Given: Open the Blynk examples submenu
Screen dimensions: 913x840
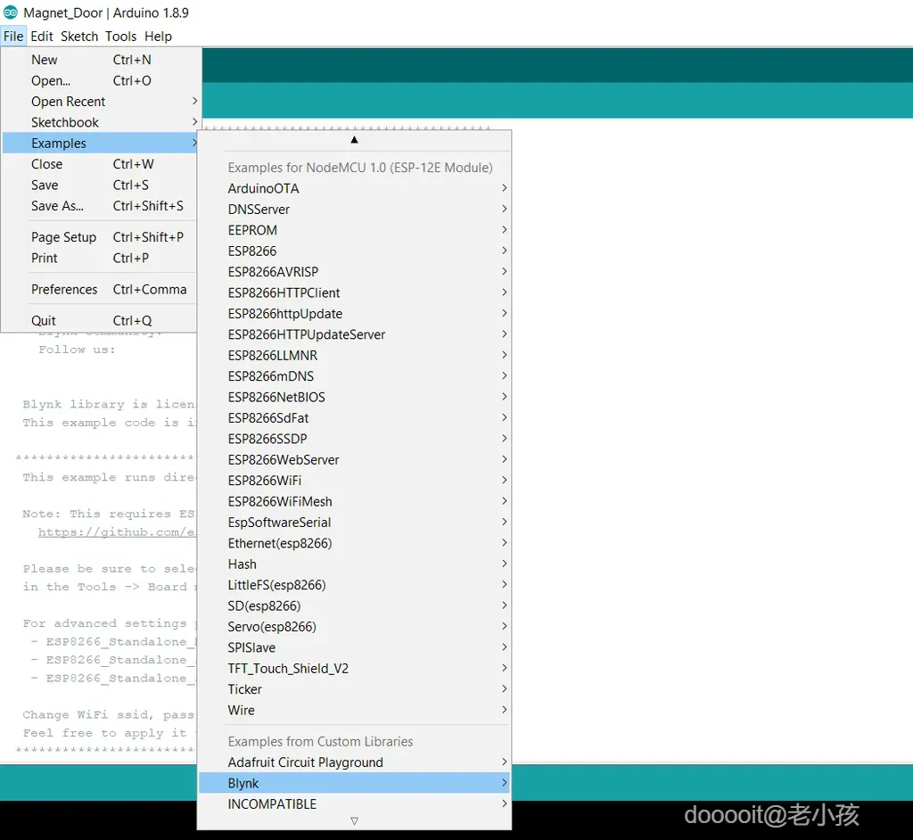Looking at the screenshot, I should tap(354, 784).
